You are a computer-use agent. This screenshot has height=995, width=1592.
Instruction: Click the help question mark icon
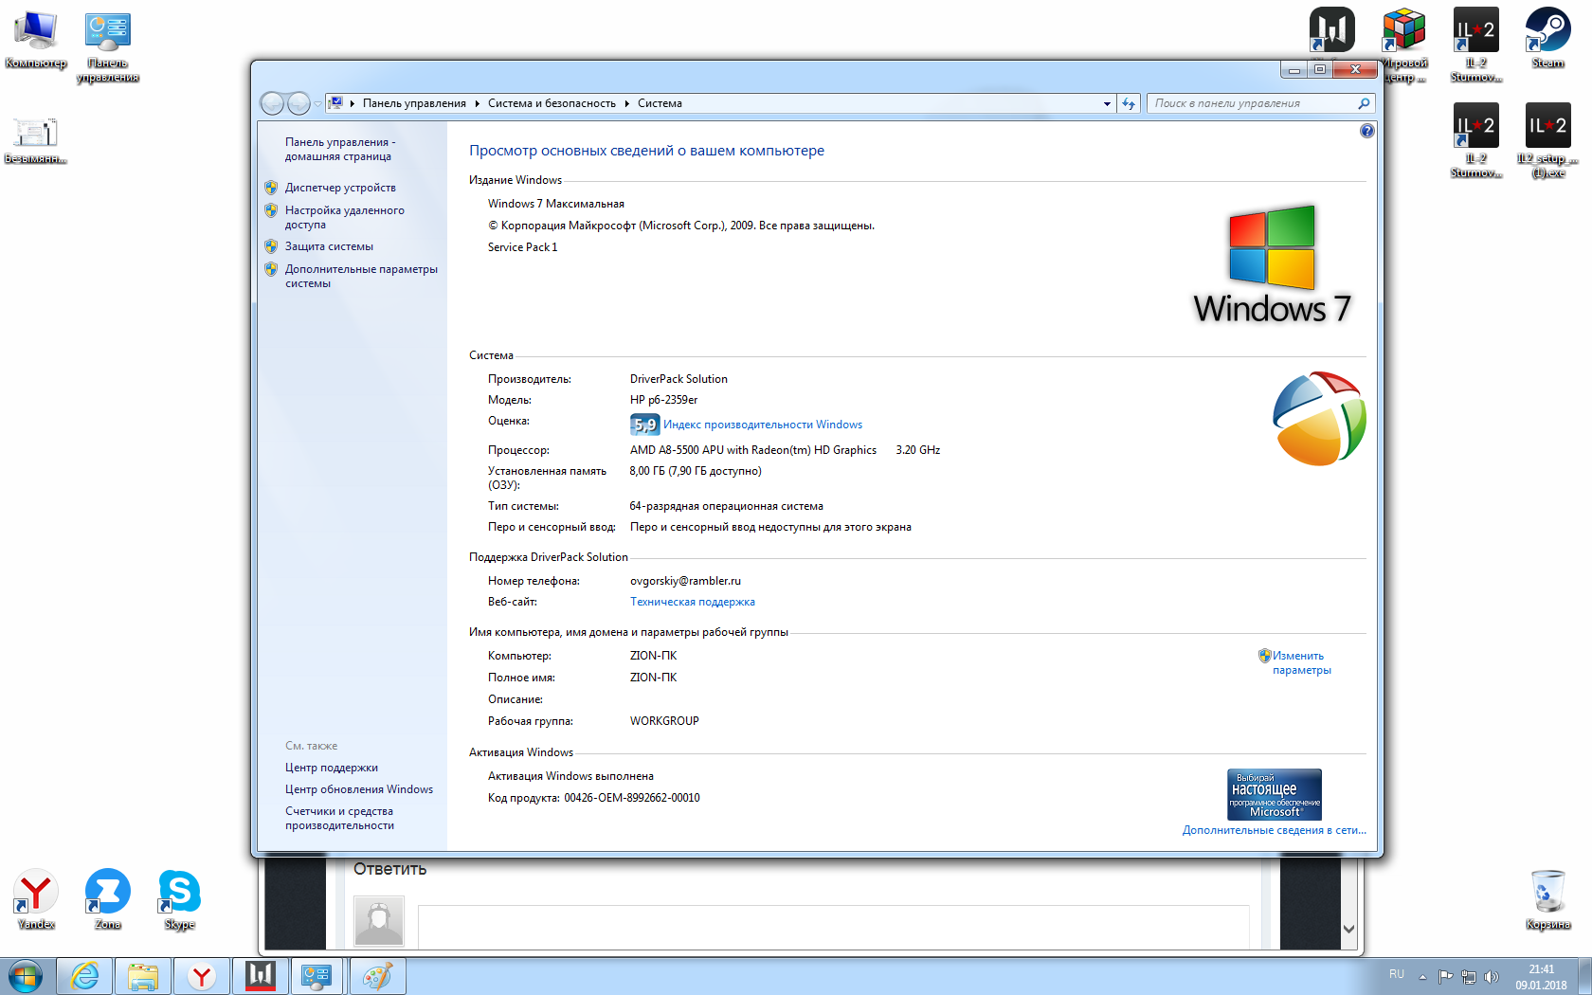[1366, 131]
